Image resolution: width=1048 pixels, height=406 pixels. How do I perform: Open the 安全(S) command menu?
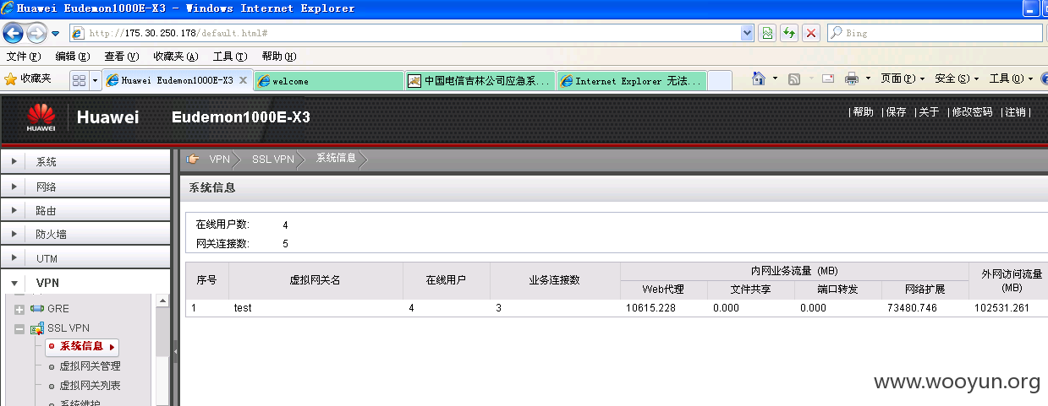pos(957,78)
